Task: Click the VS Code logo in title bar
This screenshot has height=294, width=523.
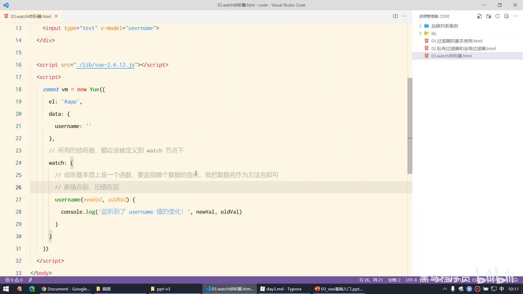Action: click(x=6, y=5)
